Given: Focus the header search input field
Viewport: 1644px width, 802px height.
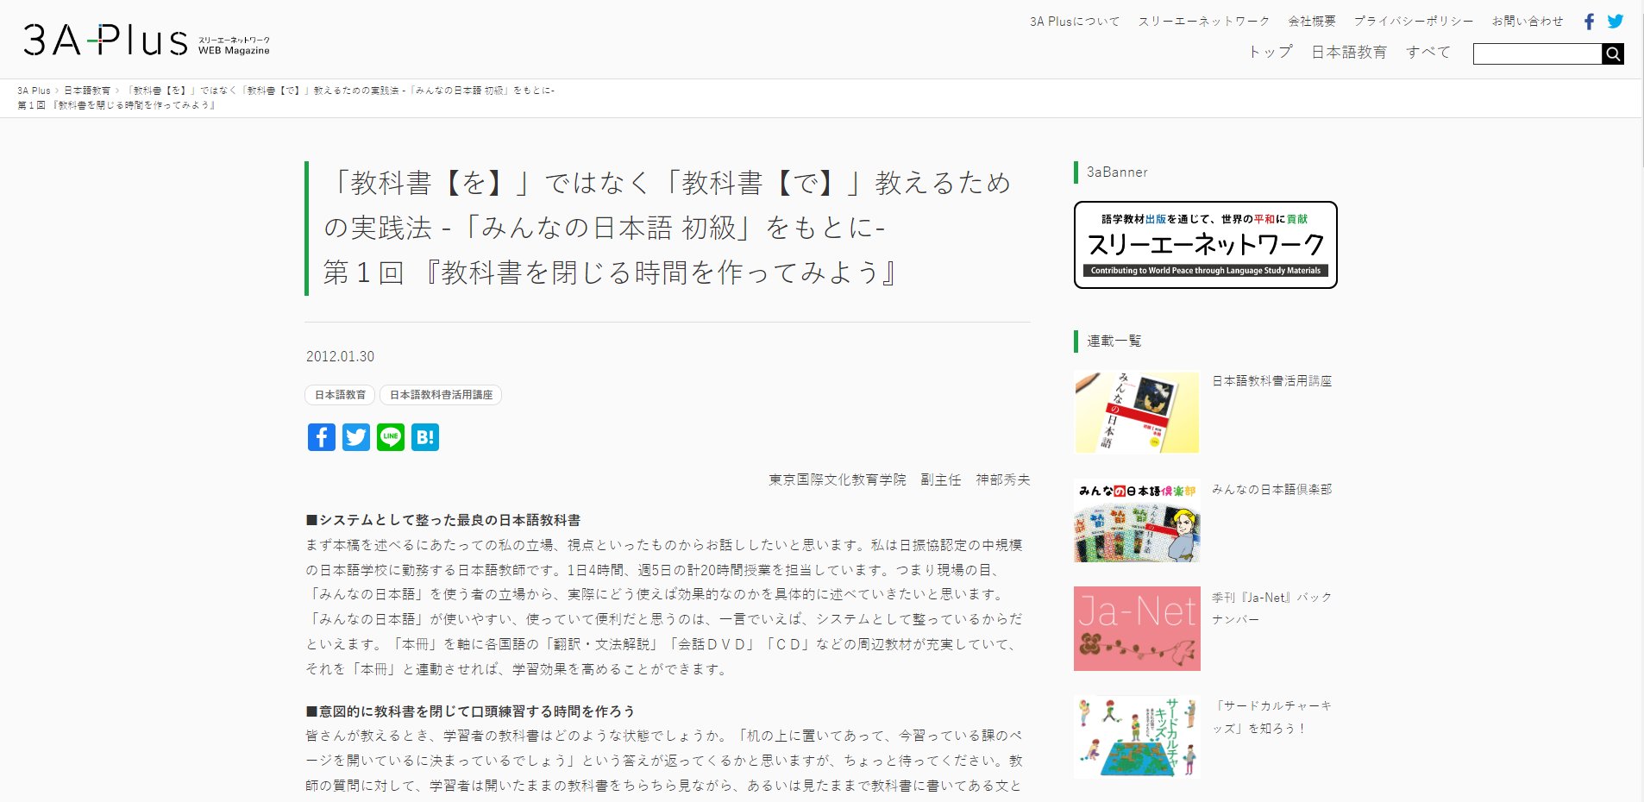Looking at the screenshot, I should point(1537,53).
